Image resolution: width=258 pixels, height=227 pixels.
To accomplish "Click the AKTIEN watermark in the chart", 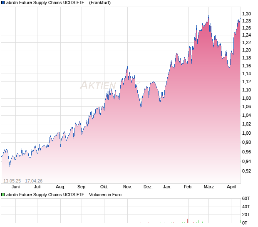I will coord(98,85).
